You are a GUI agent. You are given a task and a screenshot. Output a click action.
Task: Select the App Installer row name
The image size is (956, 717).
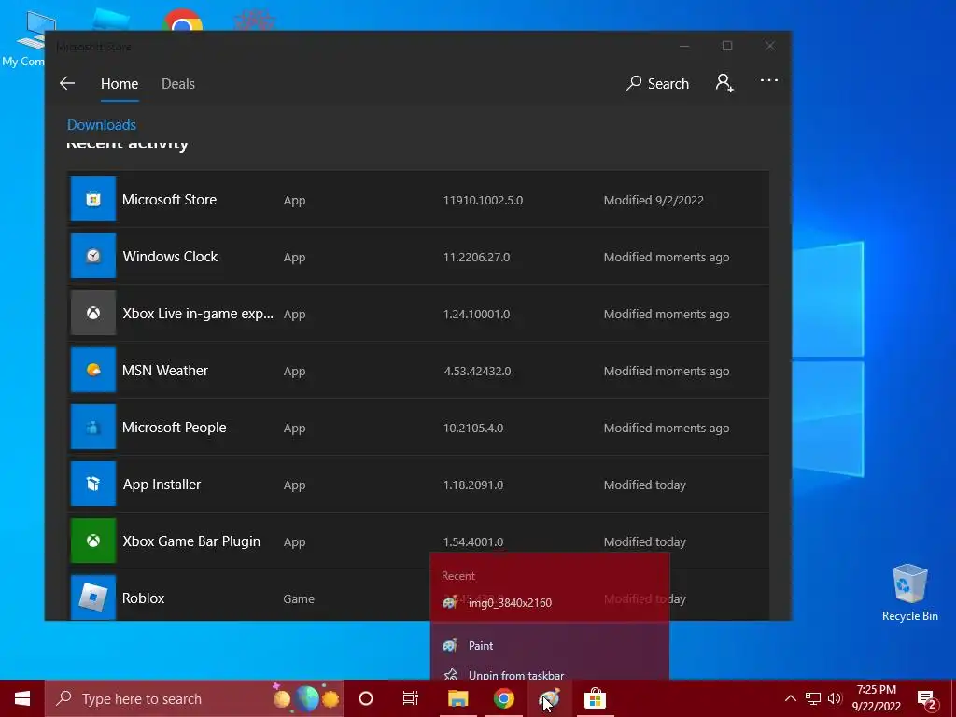[x=162, y=485]
